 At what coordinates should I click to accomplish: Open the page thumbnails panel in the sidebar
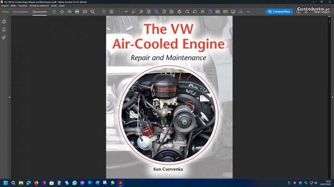pos(4,21)
